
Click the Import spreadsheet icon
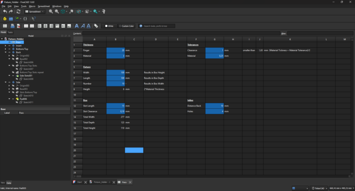pos(12,26)
